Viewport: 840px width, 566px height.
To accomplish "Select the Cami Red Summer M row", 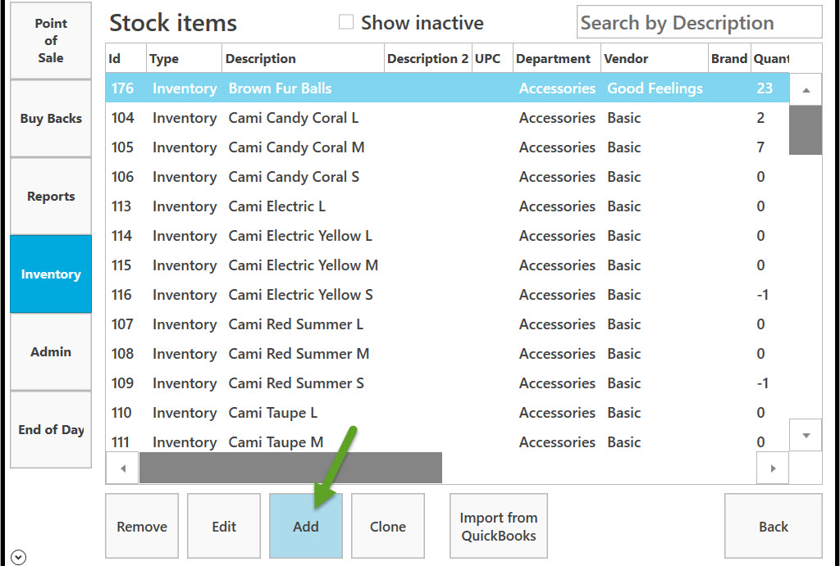I will click(x=447, y=353).
